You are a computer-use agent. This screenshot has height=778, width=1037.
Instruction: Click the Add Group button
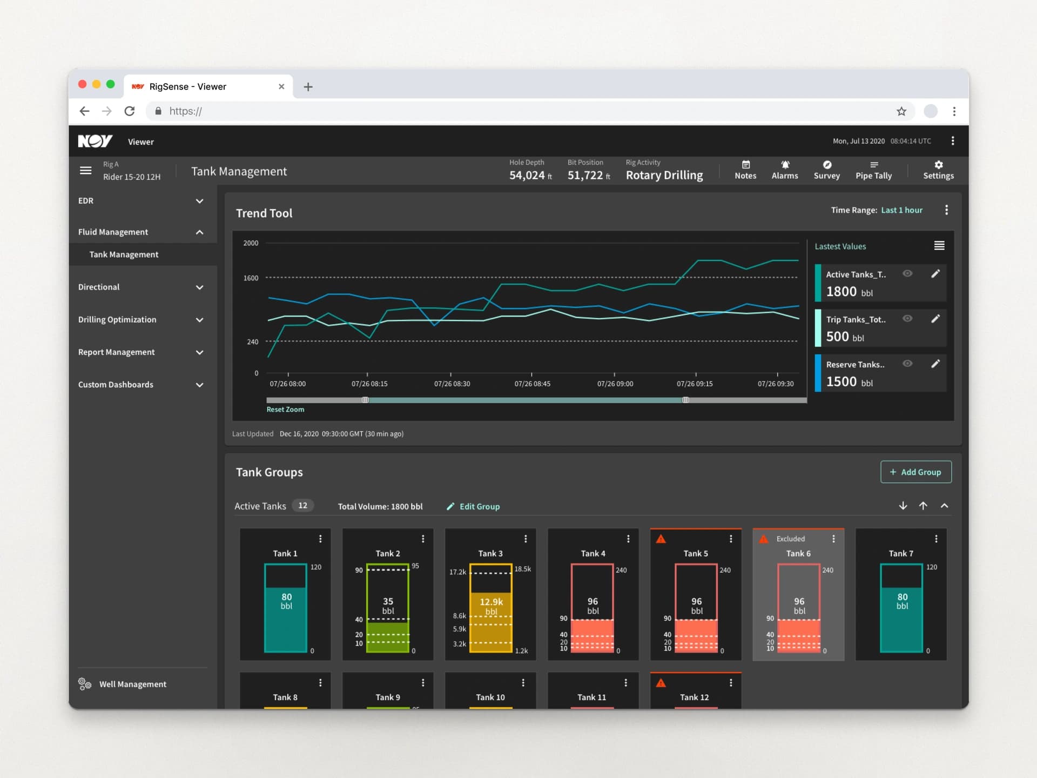(916, 472)
